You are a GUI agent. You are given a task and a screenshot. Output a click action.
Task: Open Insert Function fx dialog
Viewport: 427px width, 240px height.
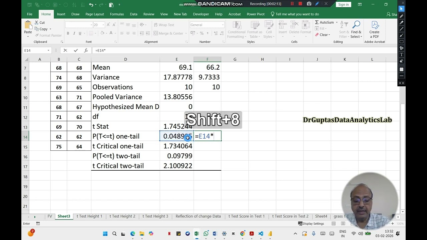86,50
